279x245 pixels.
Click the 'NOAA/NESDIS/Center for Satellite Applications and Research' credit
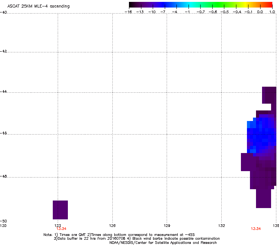(163, 243)
